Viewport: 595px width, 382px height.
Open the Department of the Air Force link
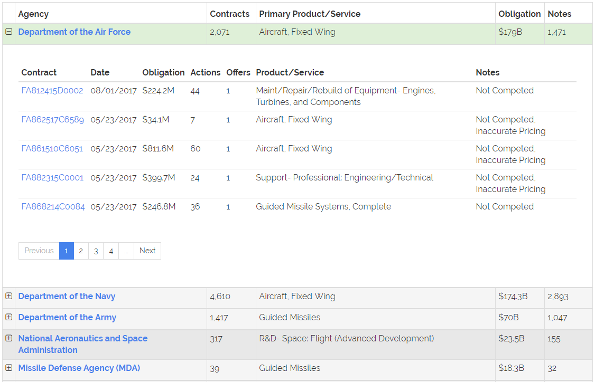75,32
